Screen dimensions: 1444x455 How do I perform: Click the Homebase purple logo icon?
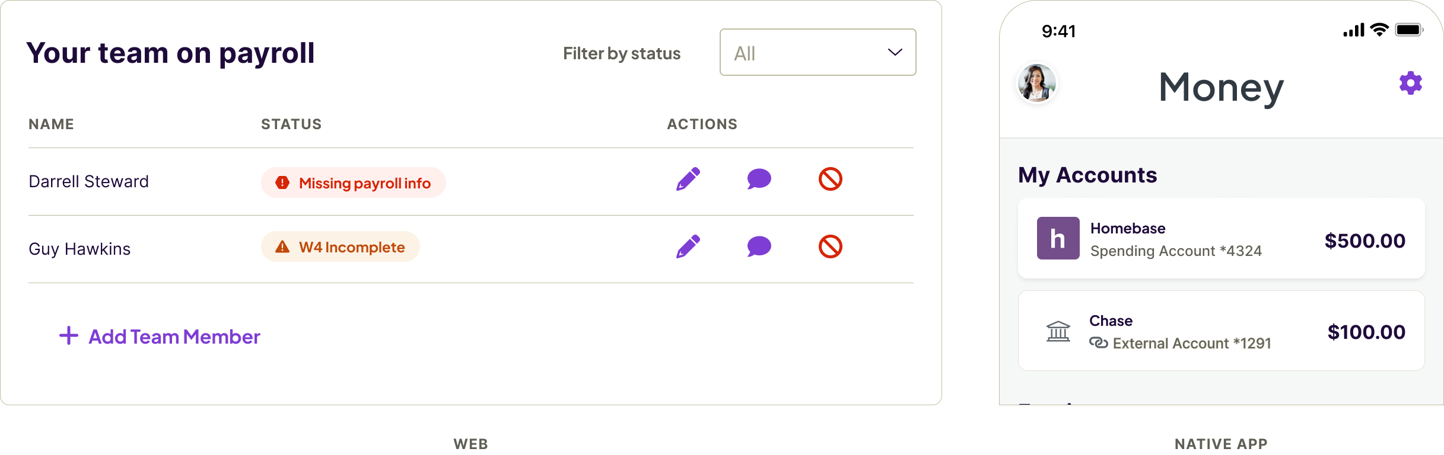tap(1058, 239)
